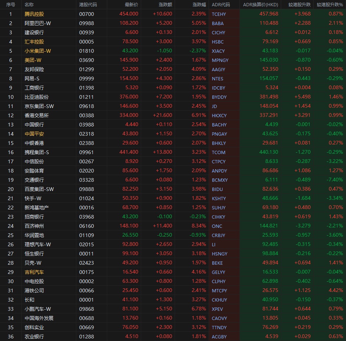The height and width of the screenshot is (341, 346).
Task: Click the 安踏体育 stock name
Action: click(x=34, y=171)
